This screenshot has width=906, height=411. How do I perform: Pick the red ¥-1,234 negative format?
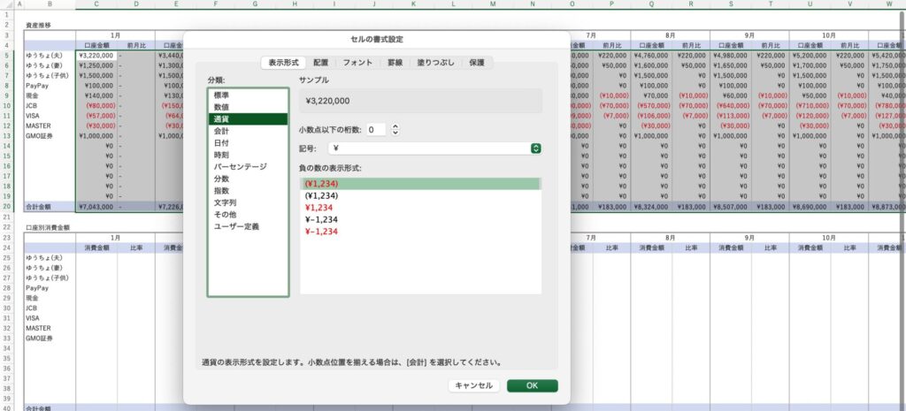tap(322, 230)
